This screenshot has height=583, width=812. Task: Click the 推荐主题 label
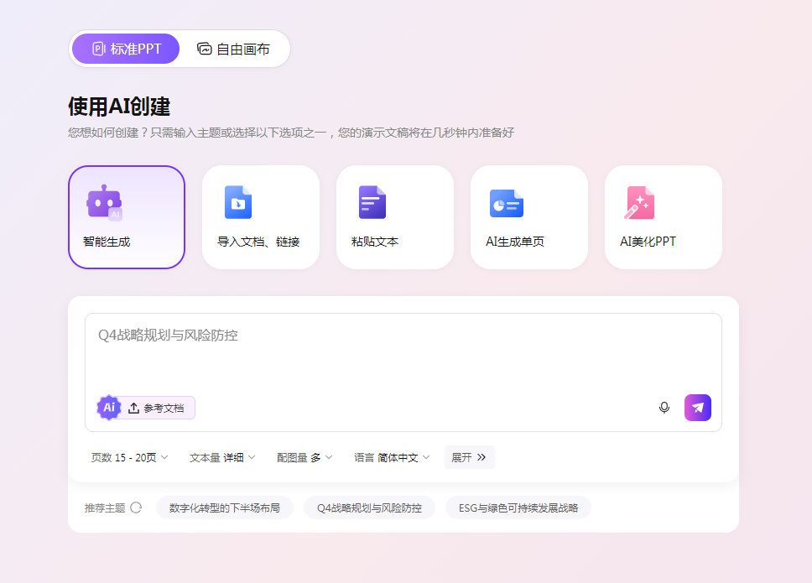tap(105, 508)
